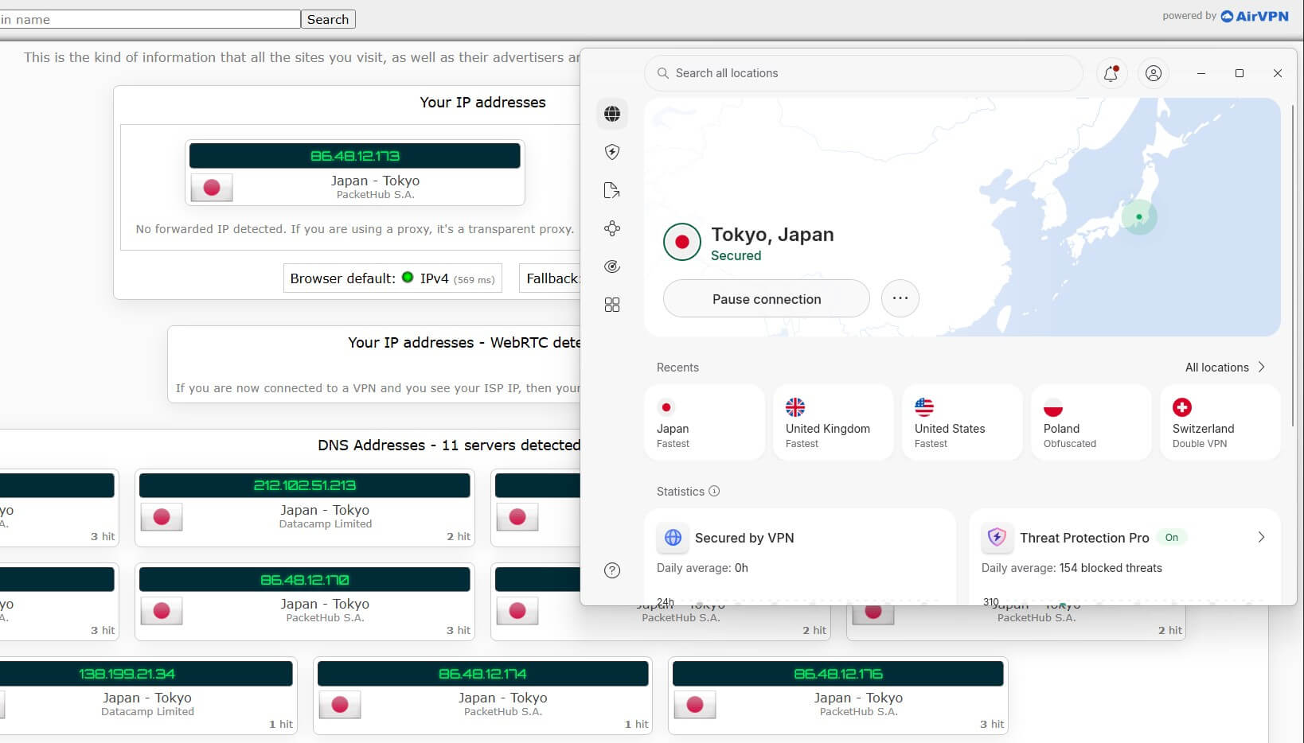Click the Japan flag beside 86.48.12.176
This screenshot has width=1304, height=743.
pyautogui.click(x=695, y=705)
